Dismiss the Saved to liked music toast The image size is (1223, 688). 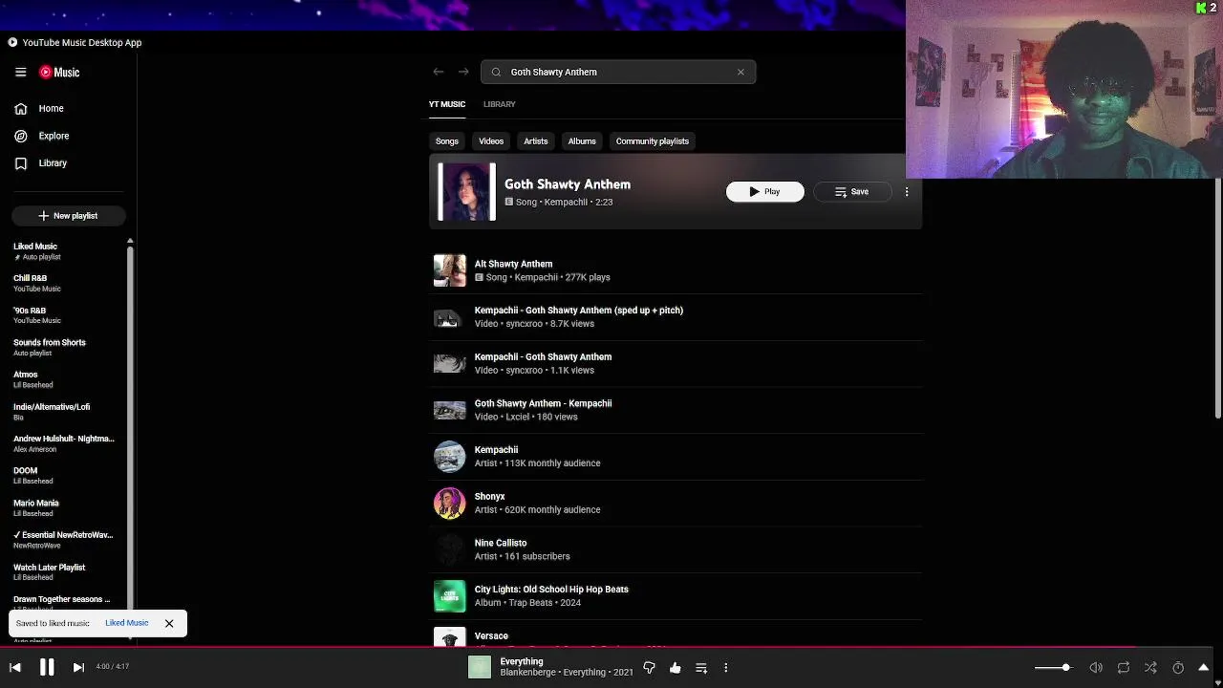click(x=169, y=624)
